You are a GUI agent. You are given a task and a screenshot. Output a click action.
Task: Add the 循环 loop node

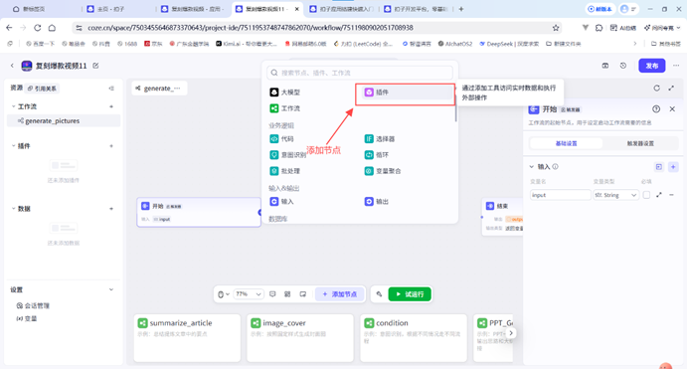pos(377,155)
